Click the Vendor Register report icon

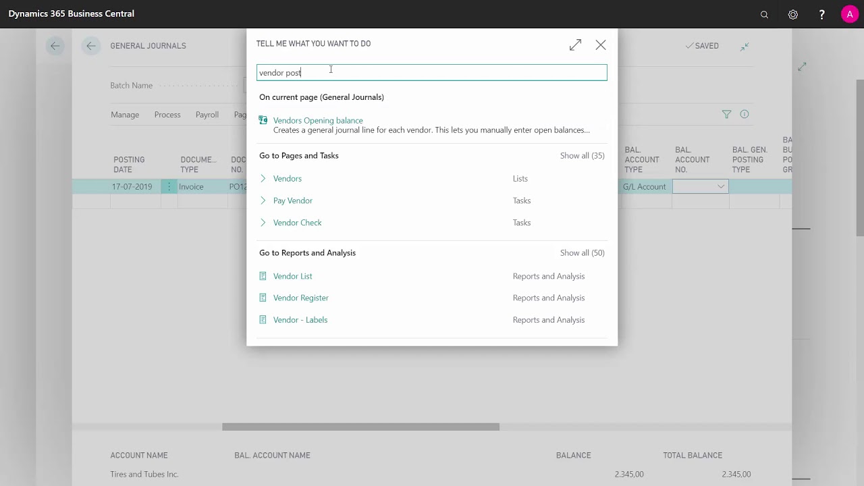pos(263,298)
